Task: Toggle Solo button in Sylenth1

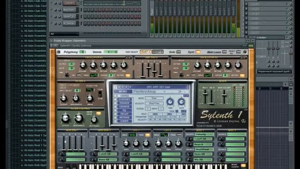Action: [x=179, y=52]
